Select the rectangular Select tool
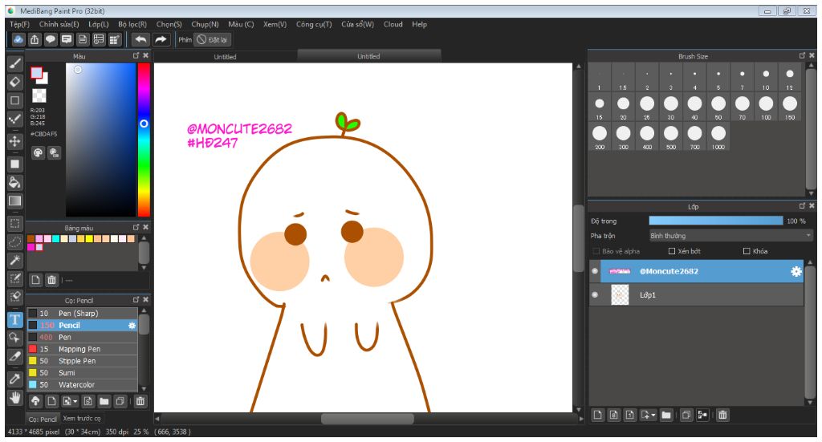The width and height of the screenshot is (822, 442). pos(15,224)
